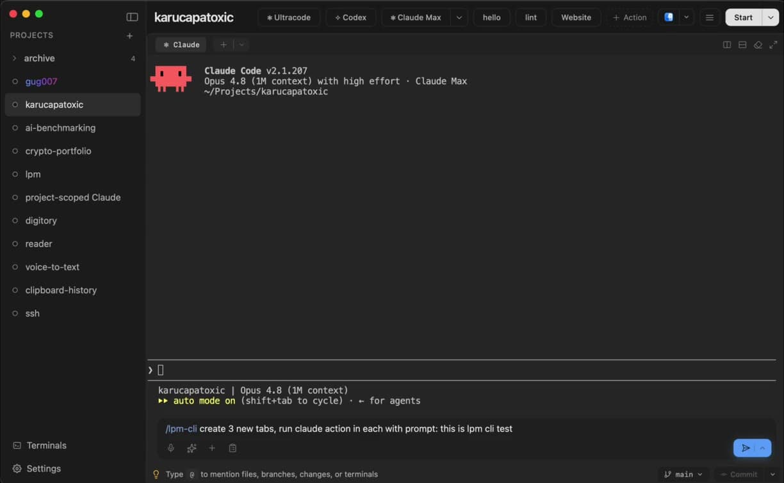The width and height of the screenshot is (784, 483).
Task: Click the archive count '4'
Action: click(x=133, y=58)
